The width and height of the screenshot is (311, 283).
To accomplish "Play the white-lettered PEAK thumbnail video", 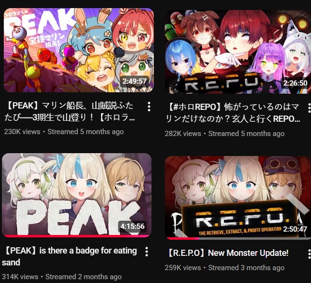I will click(x=77, y=195).
